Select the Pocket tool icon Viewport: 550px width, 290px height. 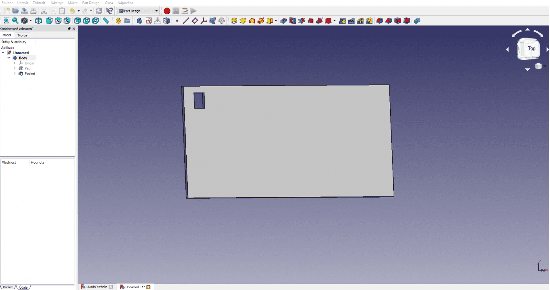pos(284,21)
